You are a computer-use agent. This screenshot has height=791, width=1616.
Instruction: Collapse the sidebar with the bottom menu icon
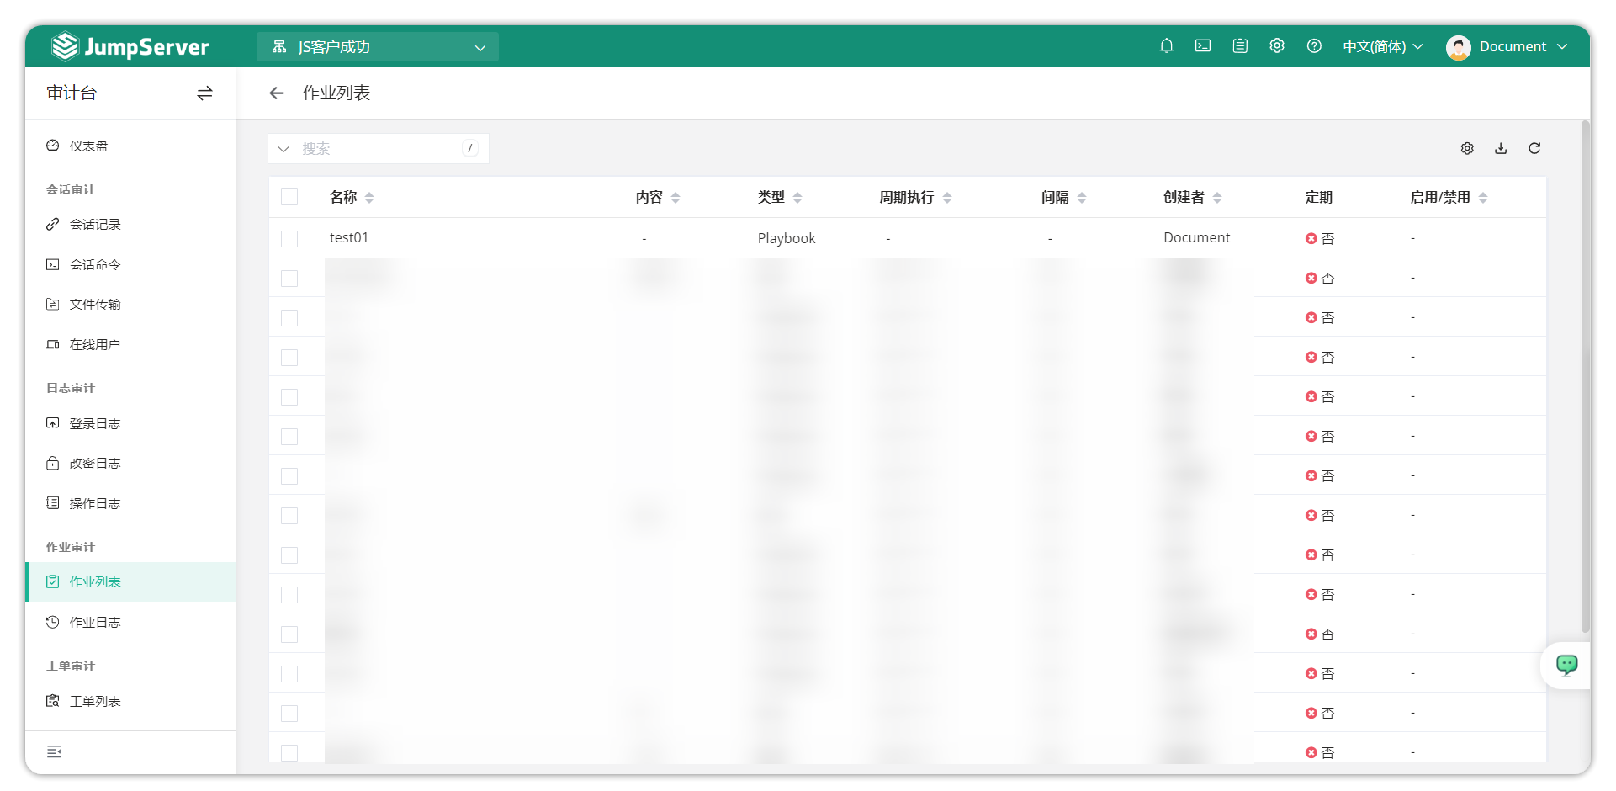click(x=54, y=751)
